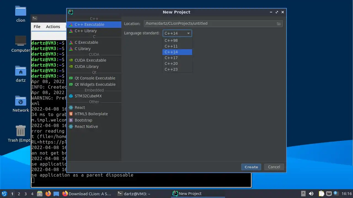This screenshot has height=198, width=353.
Task: Click removable media eject tray icon
Action: click(303, 194)
